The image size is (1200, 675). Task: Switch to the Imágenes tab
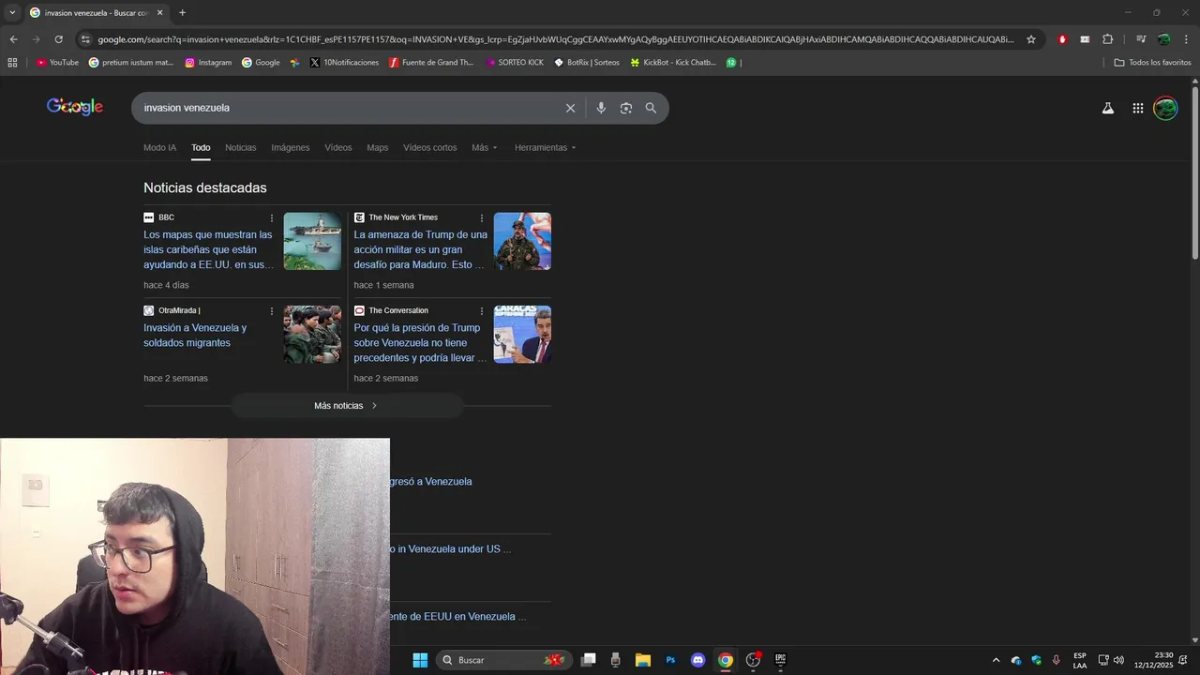(291, 147)
